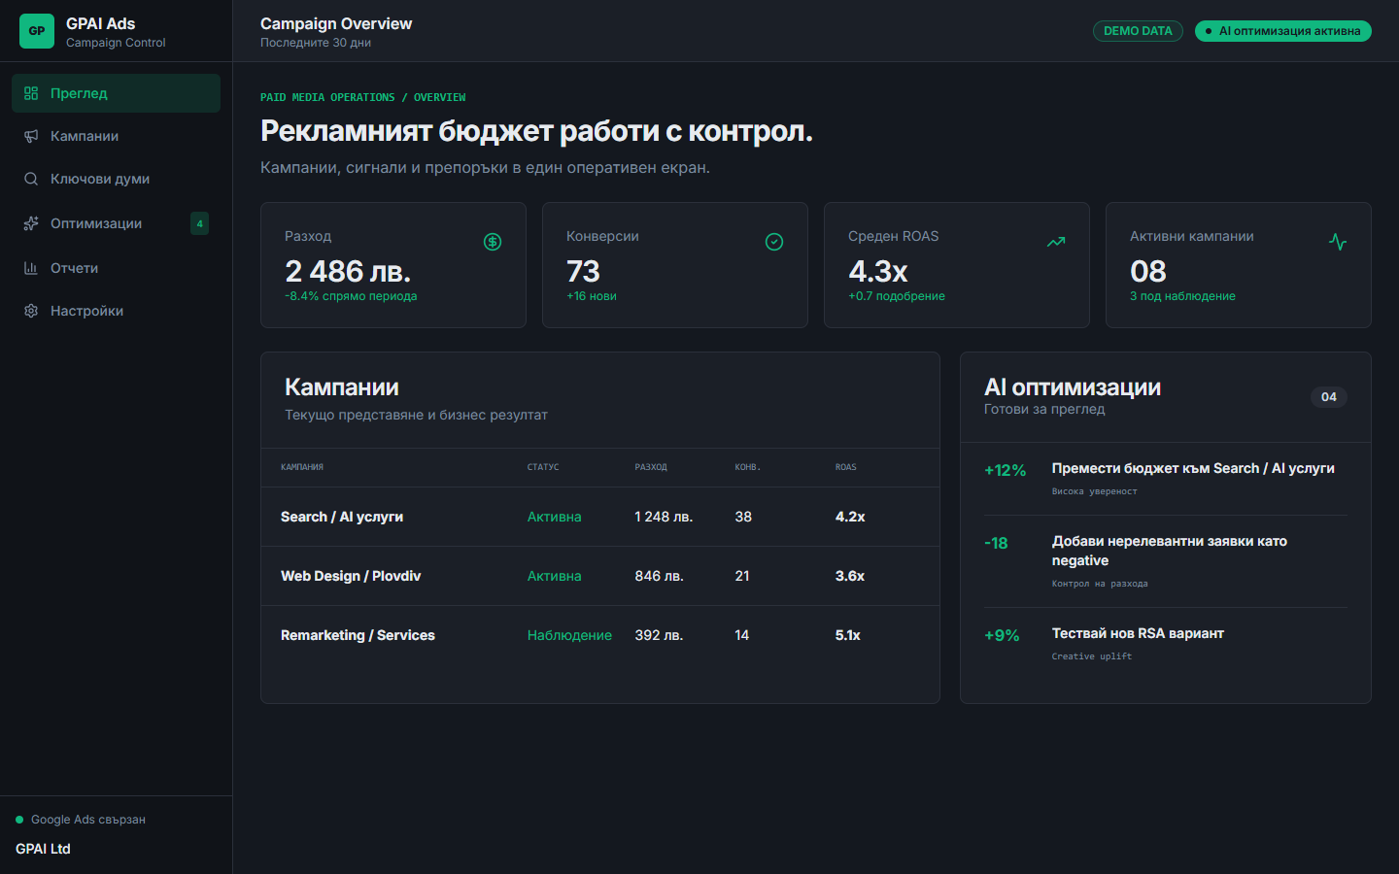
Task: Click the 73 conversions figure
Action: (x=583, y=271)
